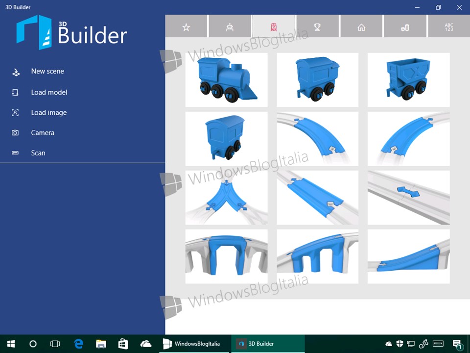Click the Load model icon

point(15,92)
